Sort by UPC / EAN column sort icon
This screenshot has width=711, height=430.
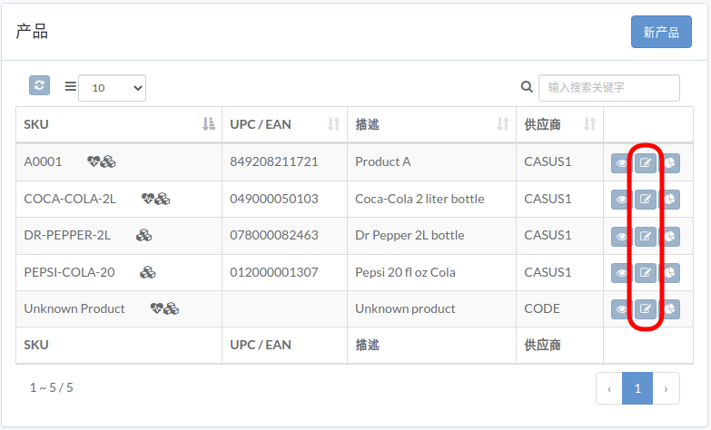point(334,124)
